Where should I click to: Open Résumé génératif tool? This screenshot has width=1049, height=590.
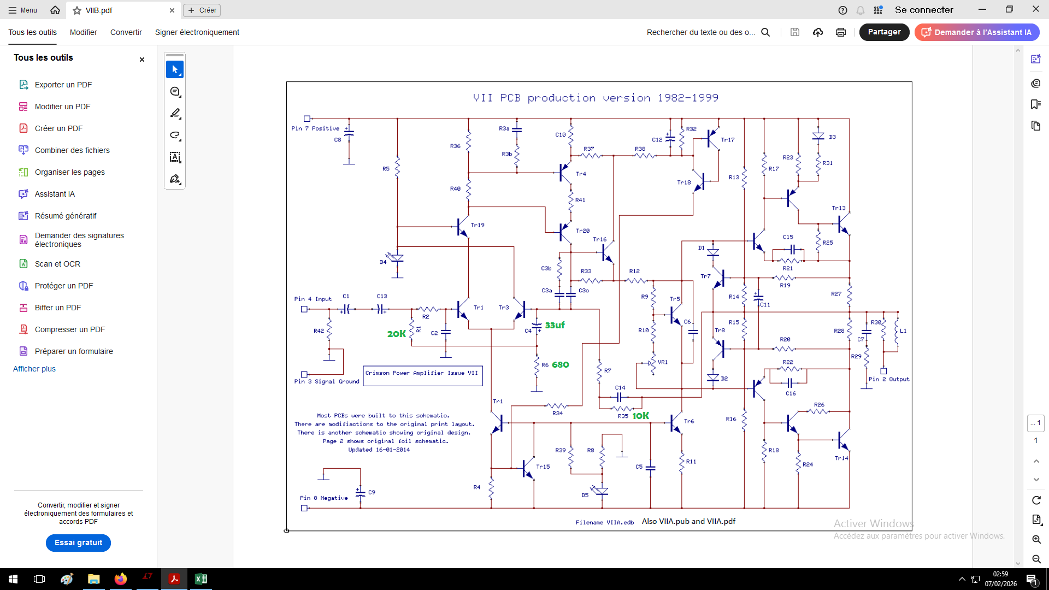click(x=66, y=216)
